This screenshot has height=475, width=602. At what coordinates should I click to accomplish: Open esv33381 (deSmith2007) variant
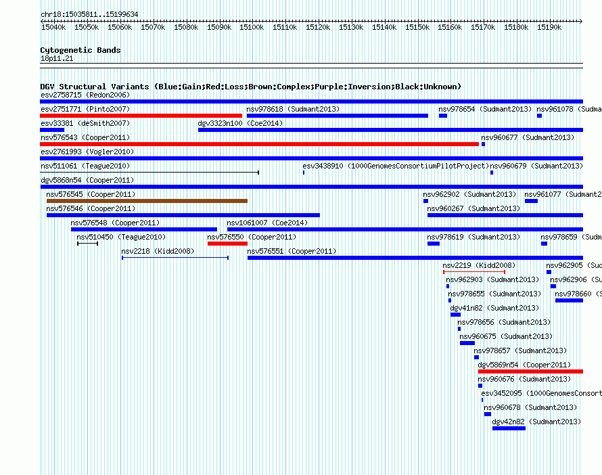(85, 123)
